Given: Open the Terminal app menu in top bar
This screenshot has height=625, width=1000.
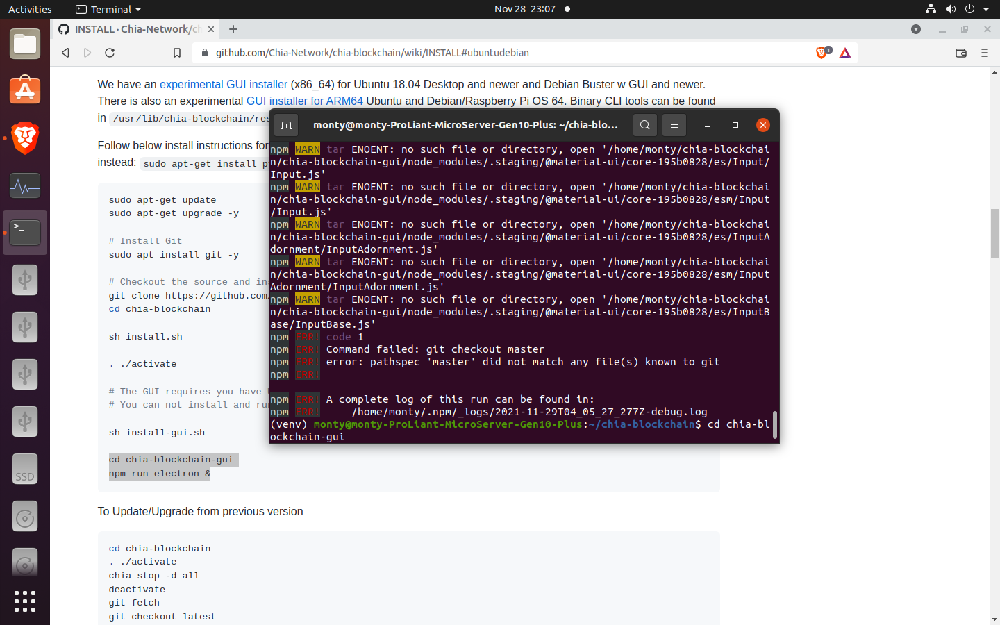Looking at the screenshot, I should [x=108, y=9].
